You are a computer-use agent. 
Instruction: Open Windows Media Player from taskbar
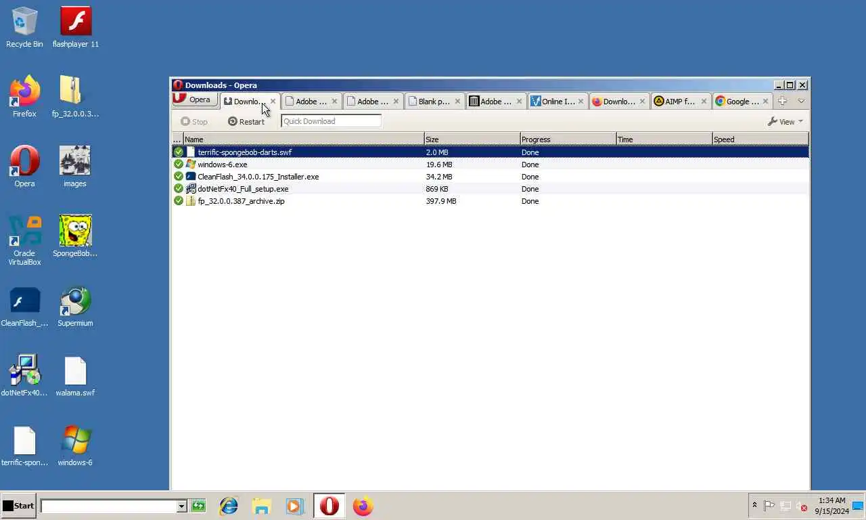click(294, 506)
